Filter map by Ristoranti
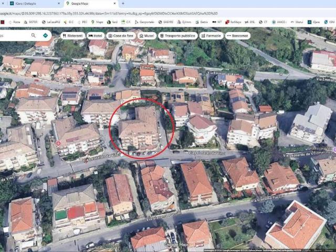336x252 pixels. pyautogui.click(x=73, y=36)
